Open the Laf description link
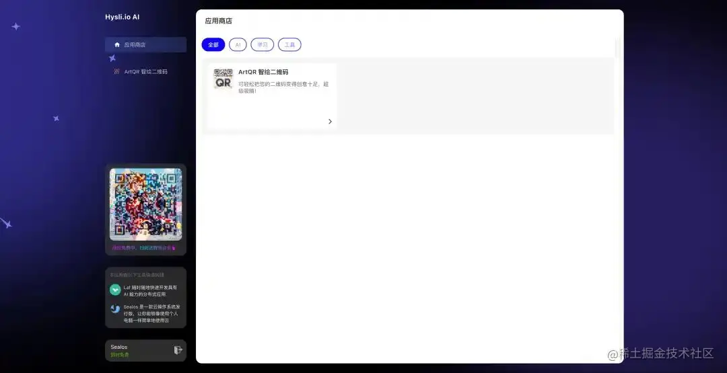Screen dimensions: 727x373 pos(150,290)
